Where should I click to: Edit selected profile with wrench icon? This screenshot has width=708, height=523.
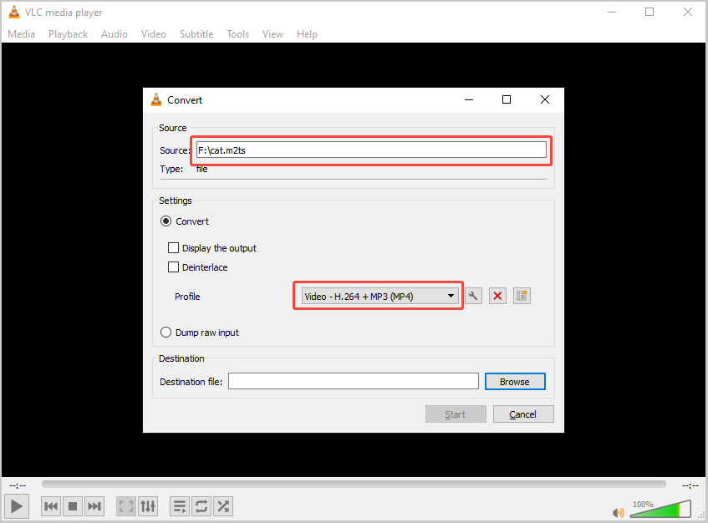tap(473, 296)
